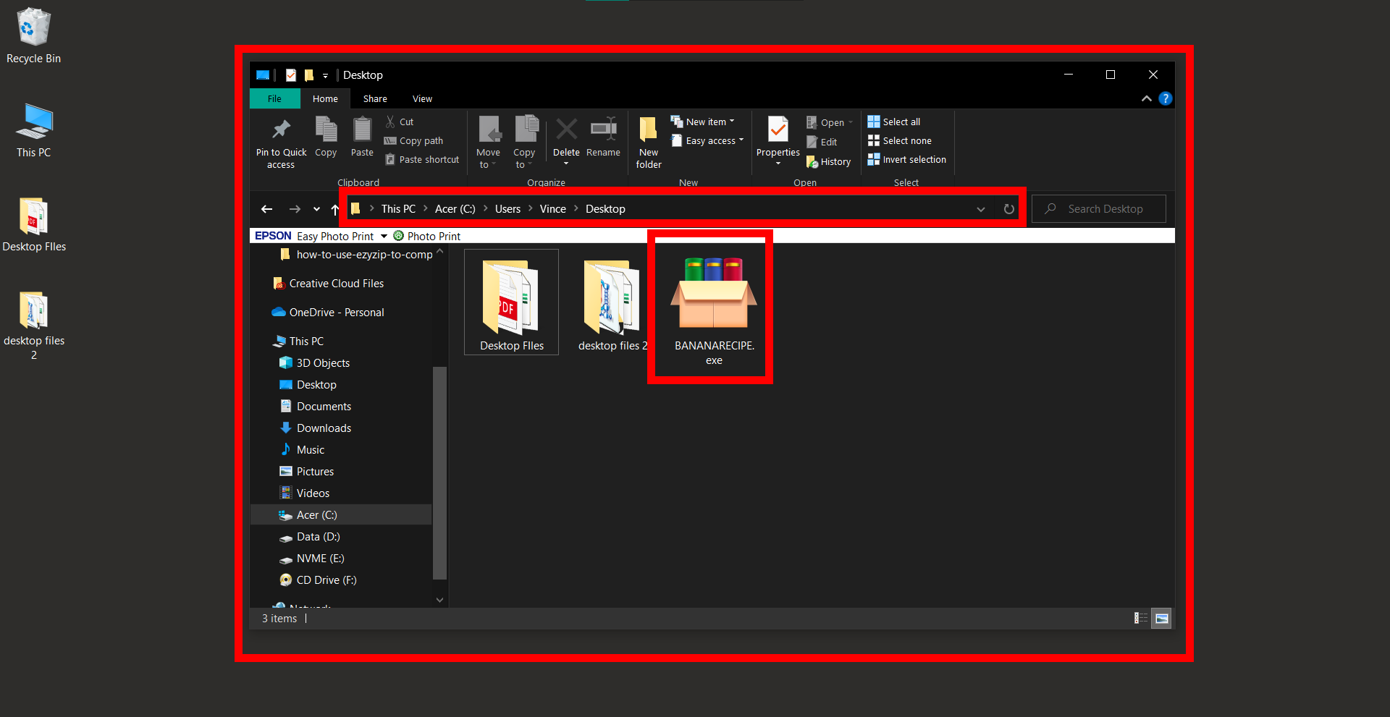Open the address bar previous locations dropdown
The height and width of the screenshot is (717, 1390).
tap(981, 209)
